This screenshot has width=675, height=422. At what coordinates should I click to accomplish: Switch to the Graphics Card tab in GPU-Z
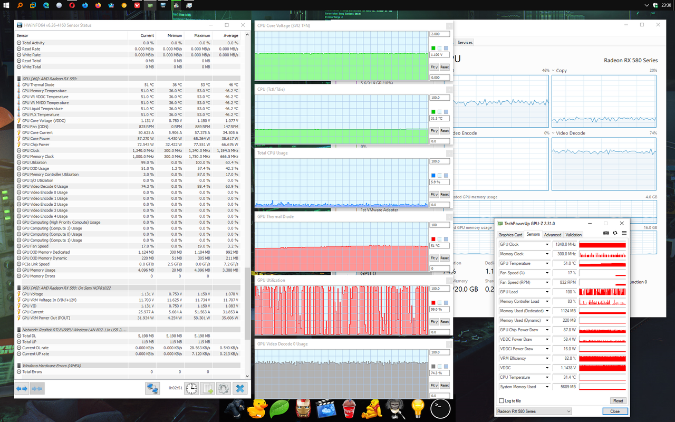(510, 234)
